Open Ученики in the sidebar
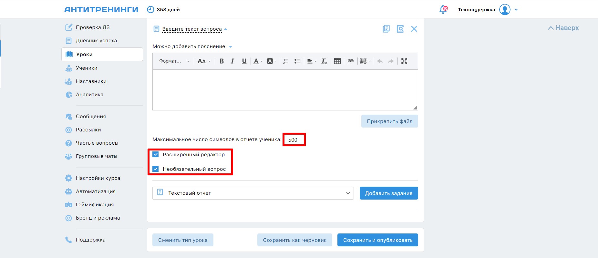Viewport: 598px width, 258px height. click(87, 68)
